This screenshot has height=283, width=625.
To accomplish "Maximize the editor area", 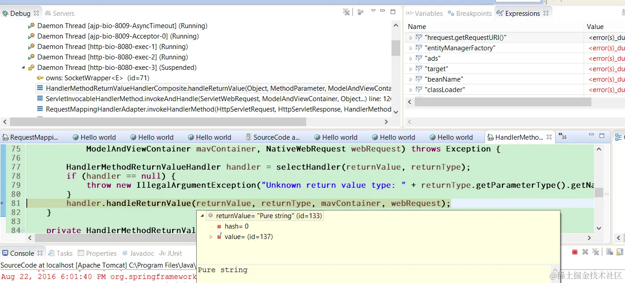I will (x=602, y=136).
